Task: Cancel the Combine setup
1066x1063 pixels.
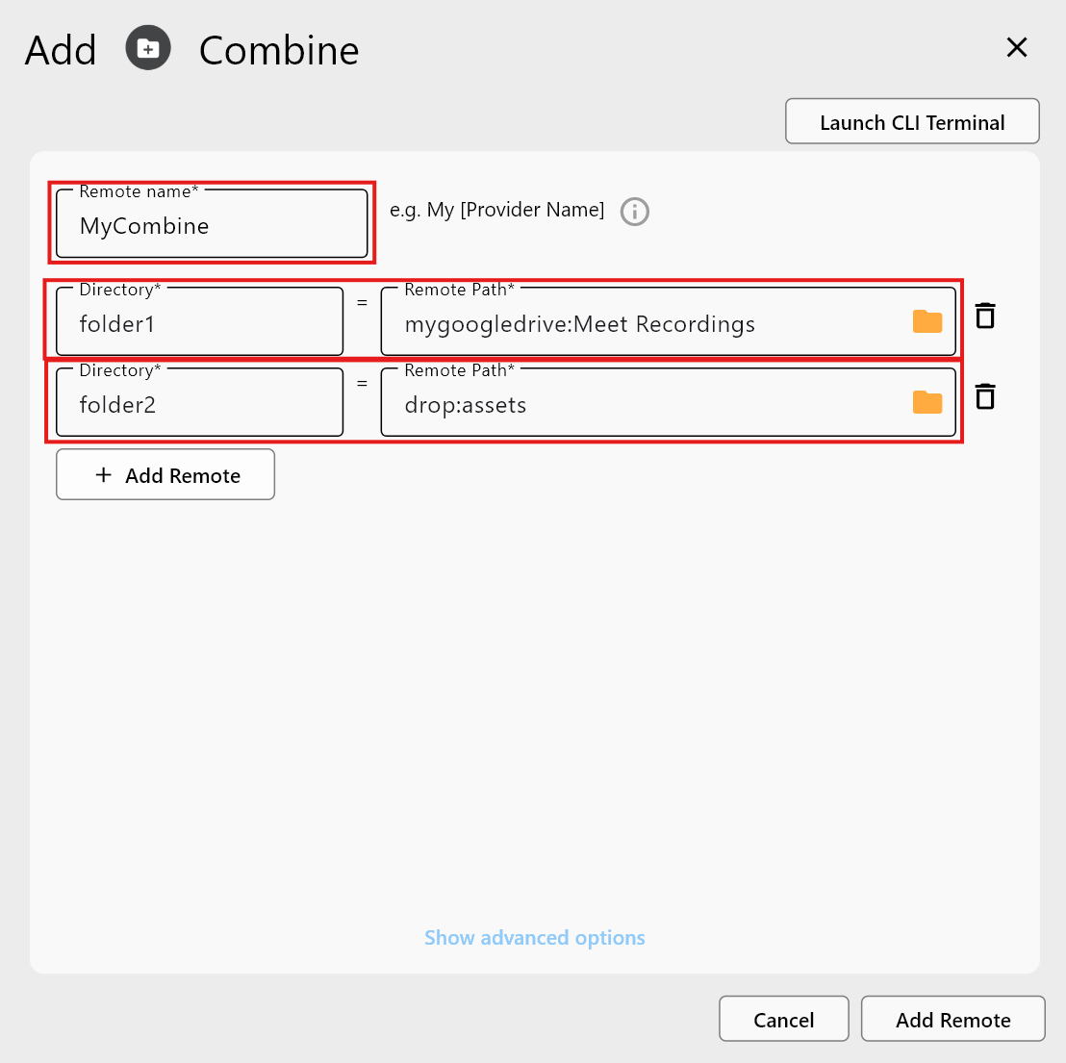Action: coord(783,1019)
